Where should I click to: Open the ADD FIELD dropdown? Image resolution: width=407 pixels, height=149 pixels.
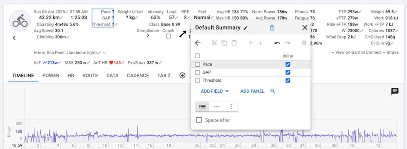coord(214,91)
